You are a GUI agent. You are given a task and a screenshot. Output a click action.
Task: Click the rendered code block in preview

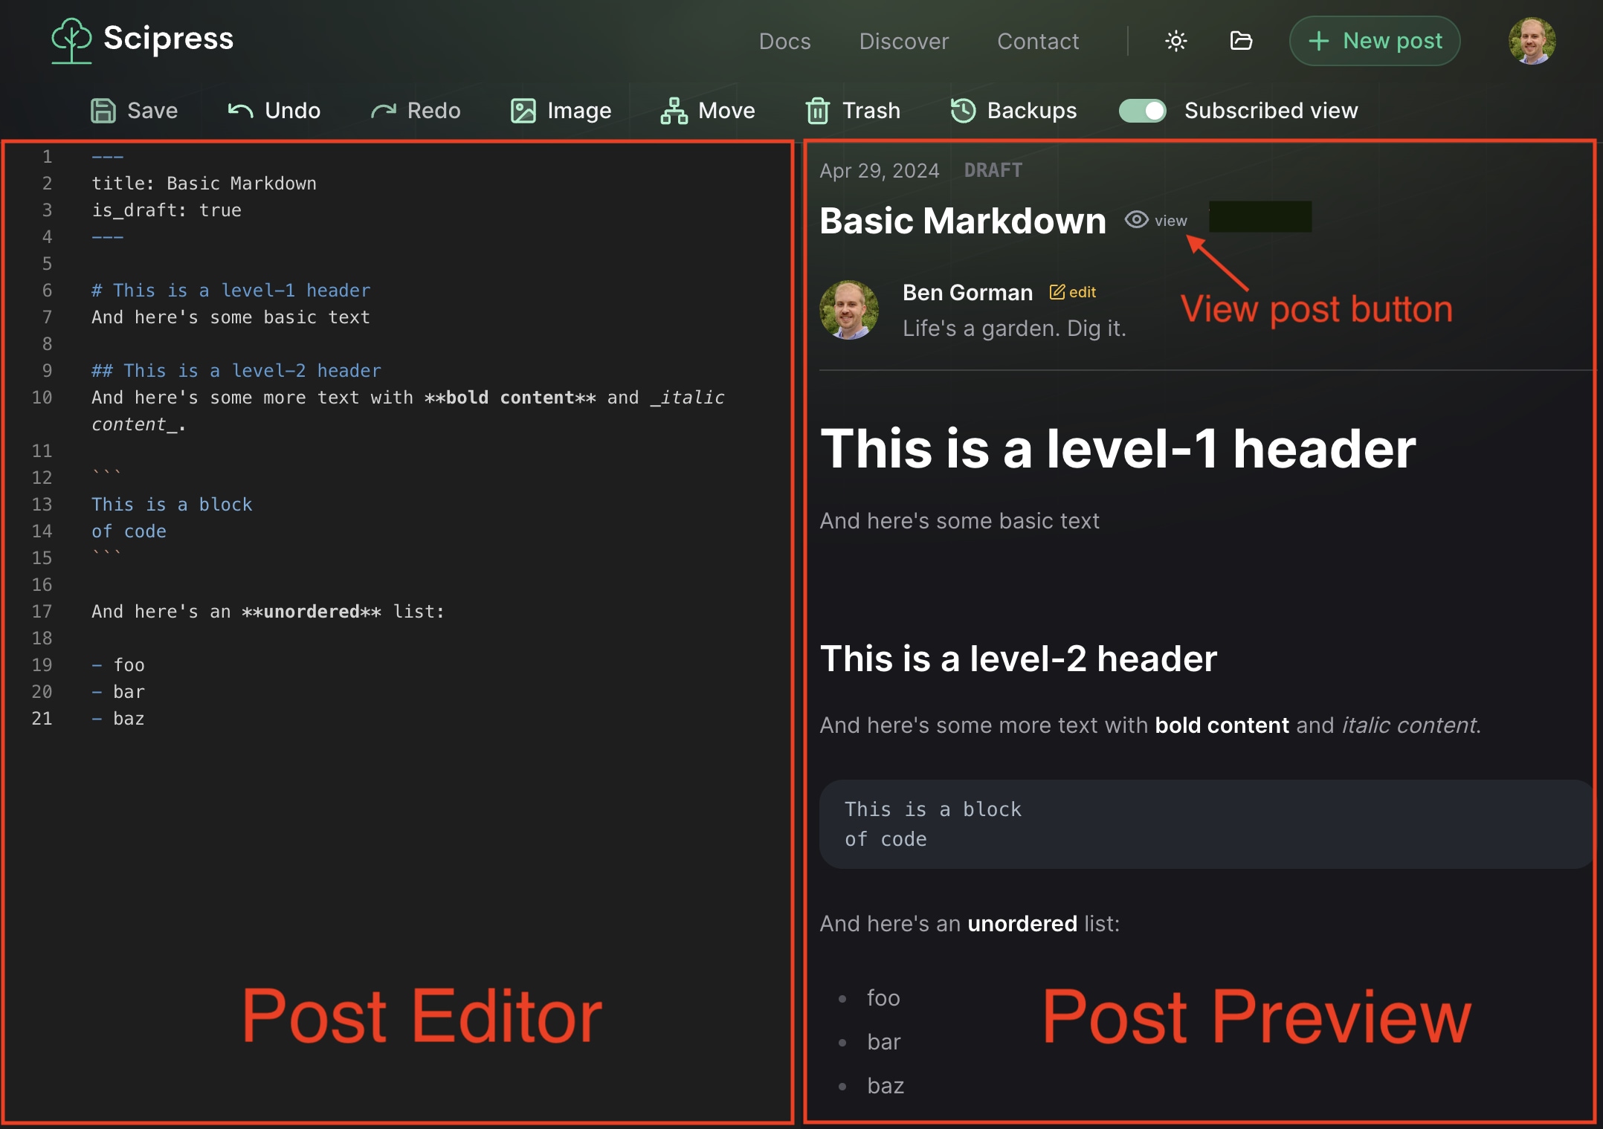(x=1205, y=824)
